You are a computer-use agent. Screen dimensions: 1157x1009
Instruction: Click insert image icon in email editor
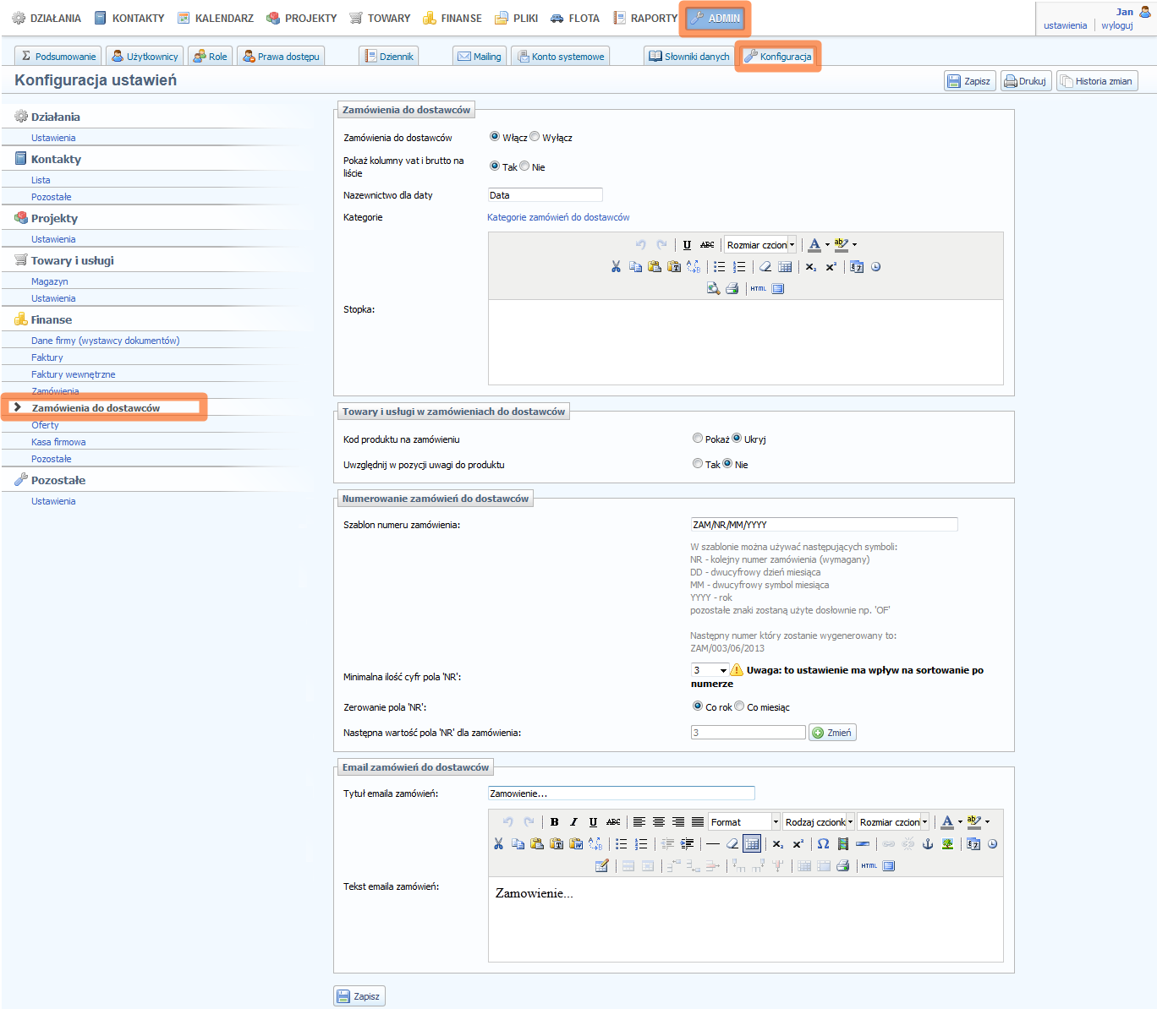(x=948, y=844)
